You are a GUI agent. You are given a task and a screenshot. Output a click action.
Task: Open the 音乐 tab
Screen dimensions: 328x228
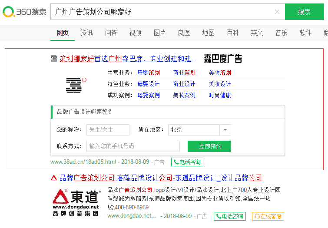click(281, 33)
